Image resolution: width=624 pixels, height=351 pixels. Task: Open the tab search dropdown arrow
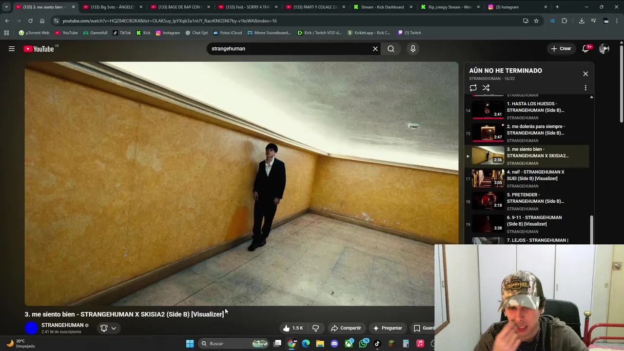[x=6, y=7]
